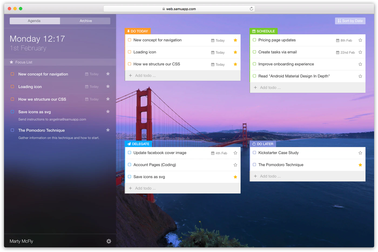Viewport: 378px width, 252px height.
Task: Click sidebar star for 'How we structure our CSS'
Action: pyautogui.click(x=108, y=99)
